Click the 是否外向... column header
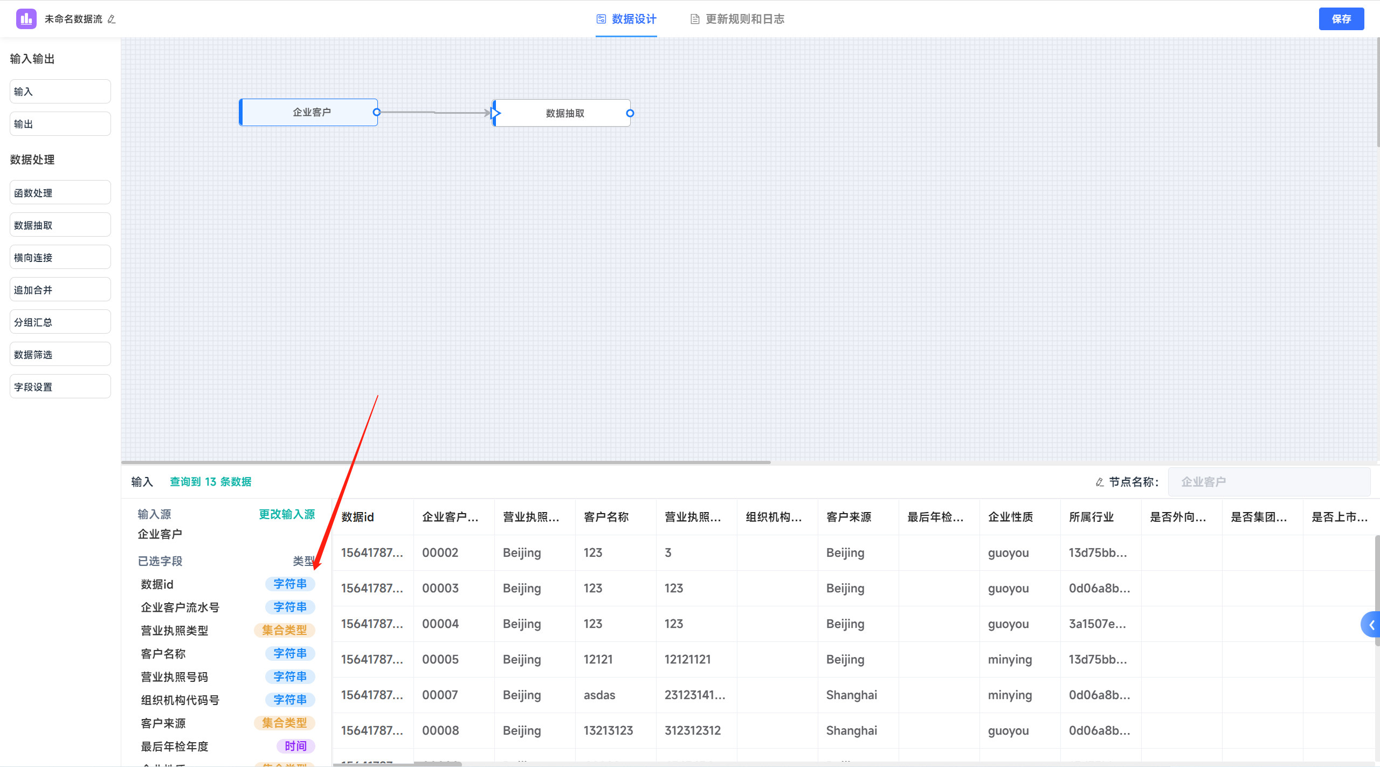 point(1181,517)
